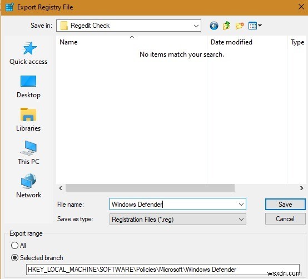Open Quick access location
The image size is (308, 279).
(x=28, y=53)
